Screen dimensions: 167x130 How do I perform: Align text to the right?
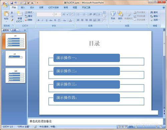coord(87,20)
